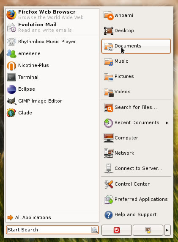Expand arrow next to lock screen button

(x=167, y=230)
